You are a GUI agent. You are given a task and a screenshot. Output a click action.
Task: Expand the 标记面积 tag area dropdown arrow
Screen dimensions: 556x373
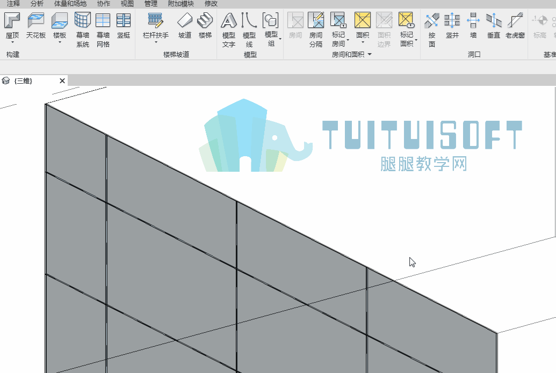click(416, 40)
